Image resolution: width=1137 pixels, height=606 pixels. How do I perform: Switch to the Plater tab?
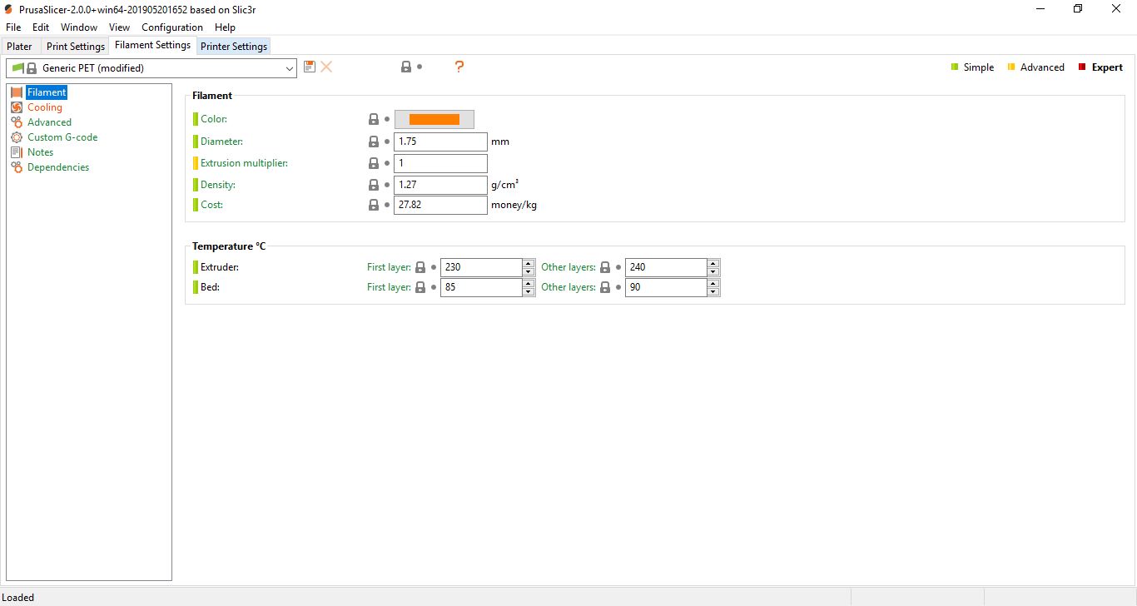click(20, 47)
